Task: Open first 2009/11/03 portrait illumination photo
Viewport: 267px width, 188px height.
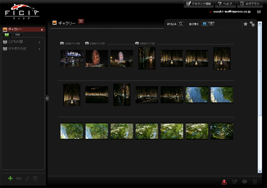Action: (147, 58)
